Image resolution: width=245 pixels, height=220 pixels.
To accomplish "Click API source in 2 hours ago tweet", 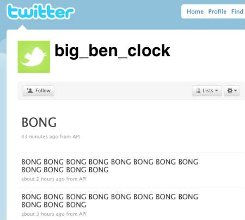I will tap(83, 179).
